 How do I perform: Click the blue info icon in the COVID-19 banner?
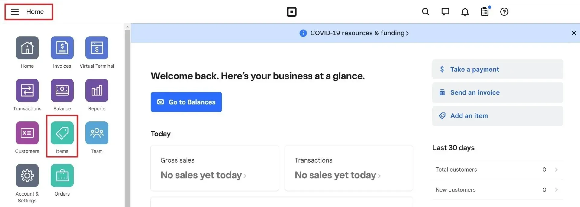pyautogui.click(x=303, y=33)
